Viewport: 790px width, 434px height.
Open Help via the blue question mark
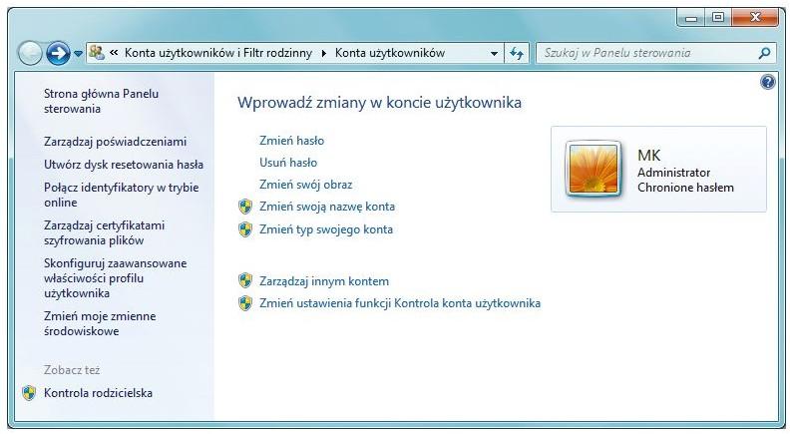click(768, 82)
